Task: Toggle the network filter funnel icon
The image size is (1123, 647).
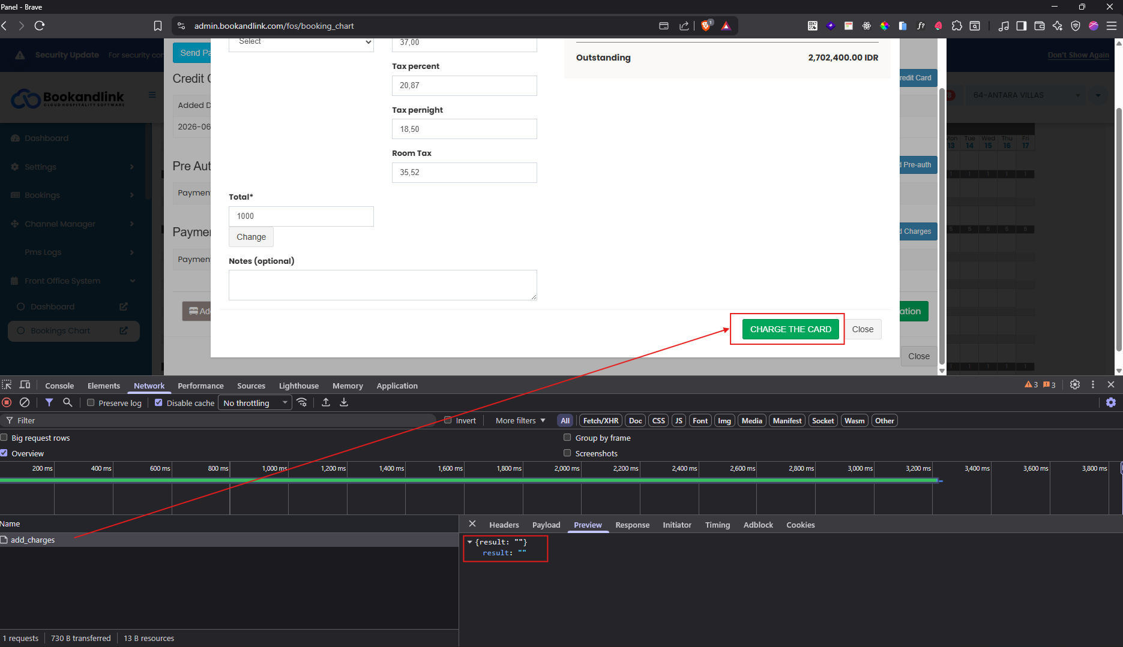Action: (49, 402)
